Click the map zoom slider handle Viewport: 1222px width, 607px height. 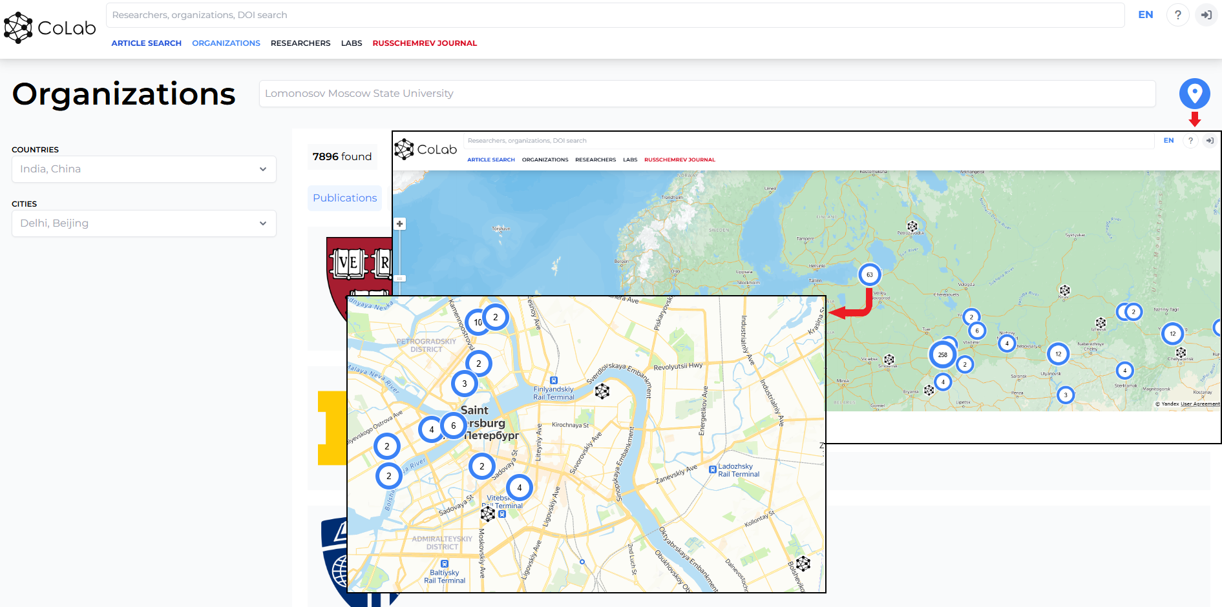[x=400, y=278]
